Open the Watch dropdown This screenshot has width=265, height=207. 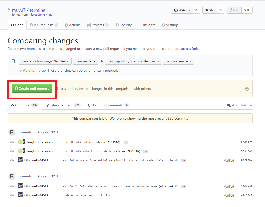pos(182,10)
